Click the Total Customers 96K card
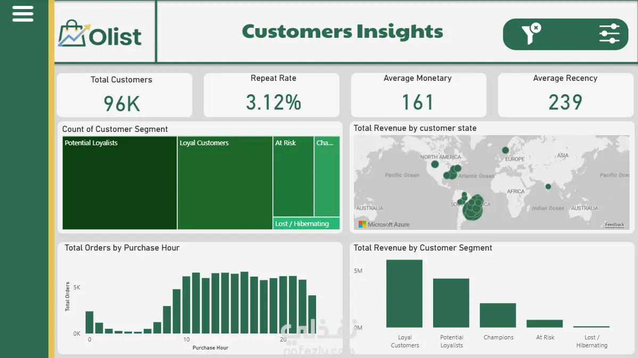The image size is (638, 358). (x=125, y=95)
